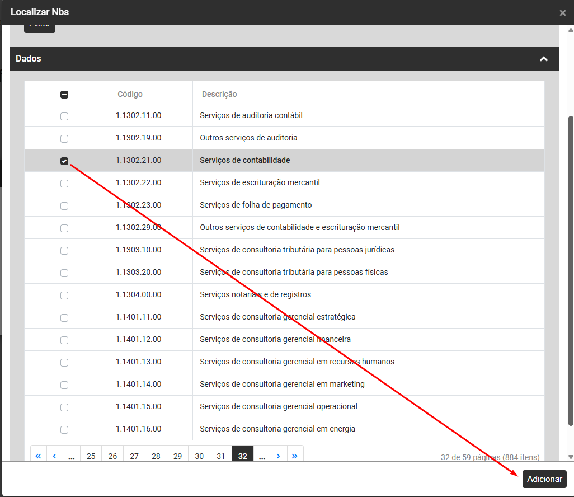Click the ellipsis after page 32
Screen dimensions: 574x497
[262, 456]
